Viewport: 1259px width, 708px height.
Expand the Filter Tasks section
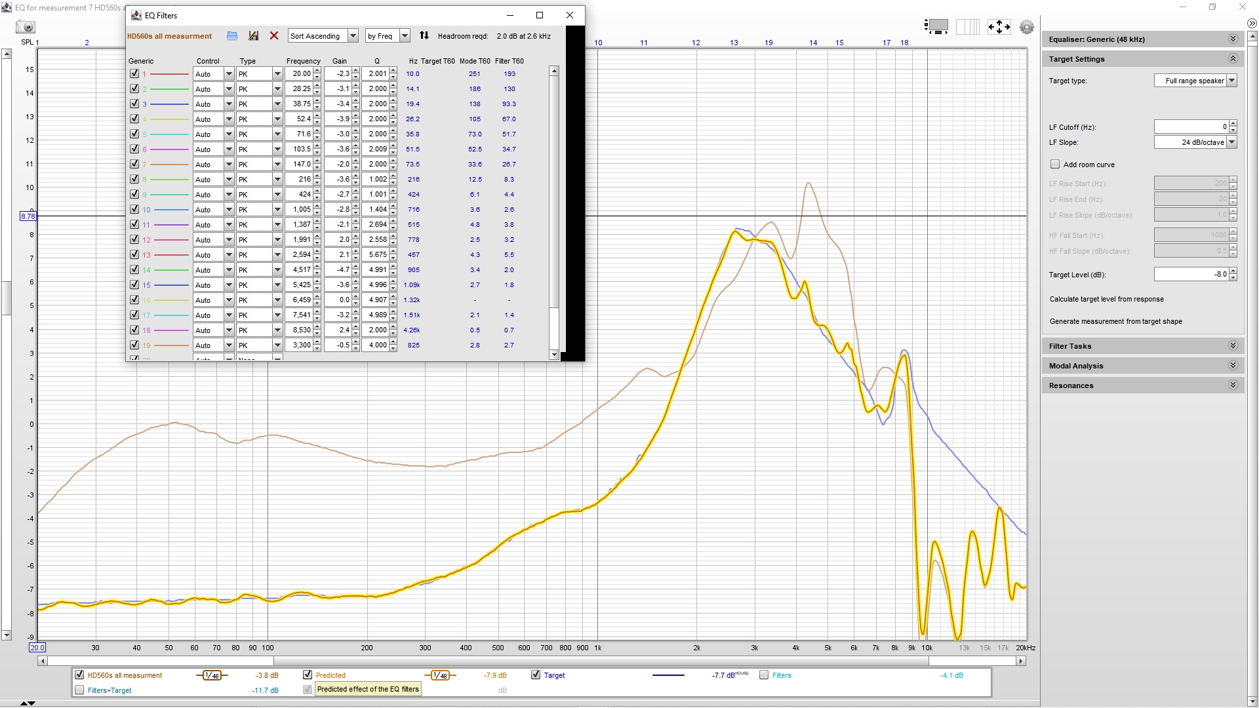pyautogui.click(x=1233, y=346)
